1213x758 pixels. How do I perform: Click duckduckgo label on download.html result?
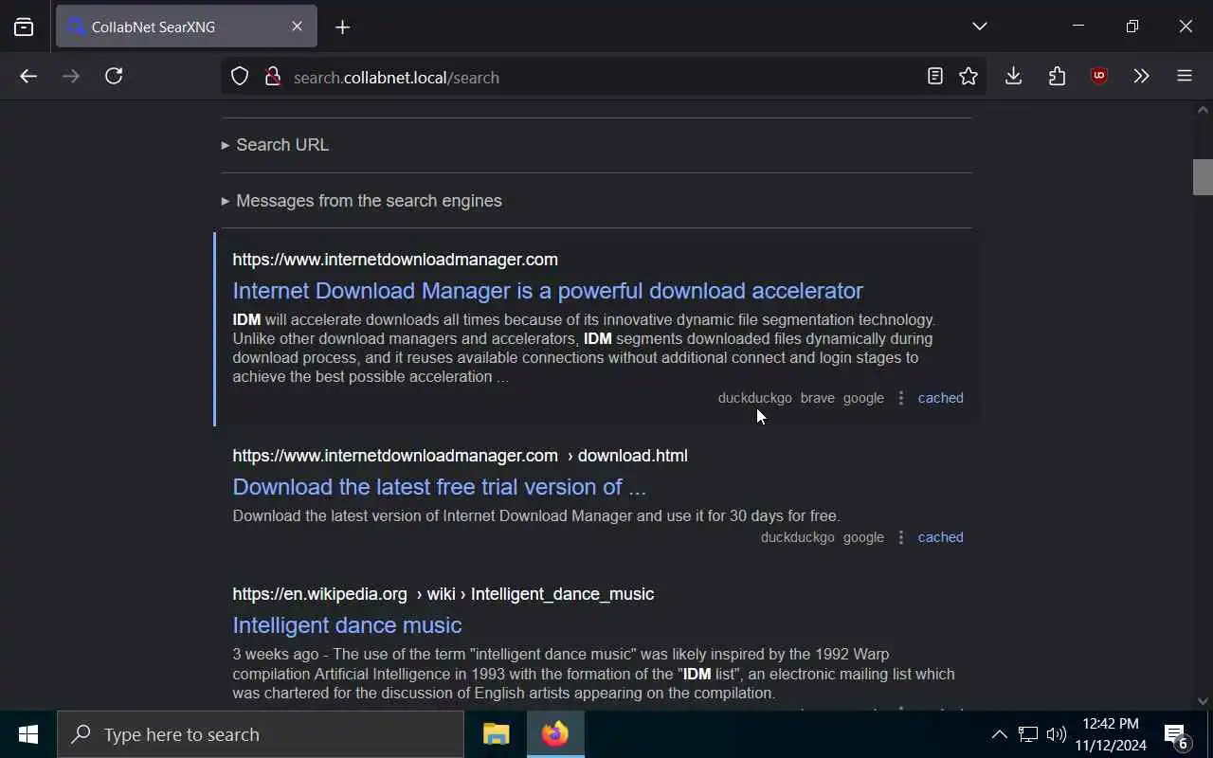(797, 537)
